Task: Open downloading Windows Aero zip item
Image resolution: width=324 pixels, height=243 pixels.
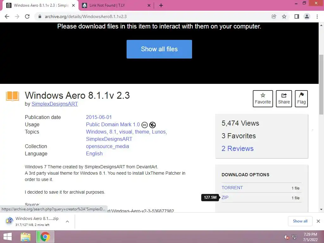Action: [x=37, y=221]
